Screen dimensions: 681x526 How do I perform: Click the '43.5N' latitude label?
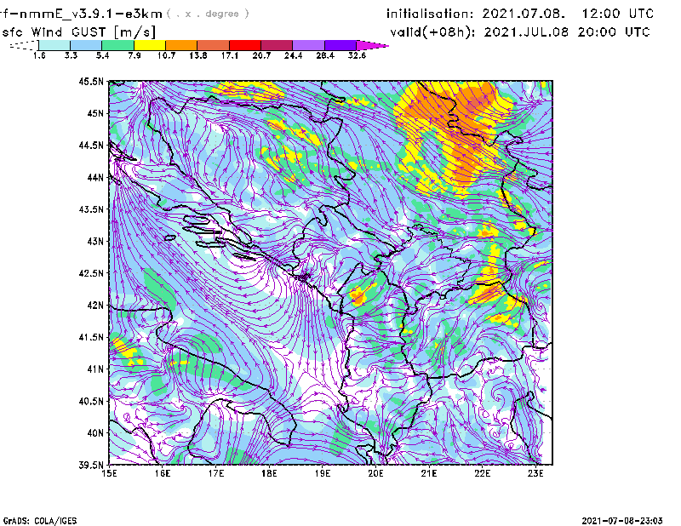[x=91, y=209]
